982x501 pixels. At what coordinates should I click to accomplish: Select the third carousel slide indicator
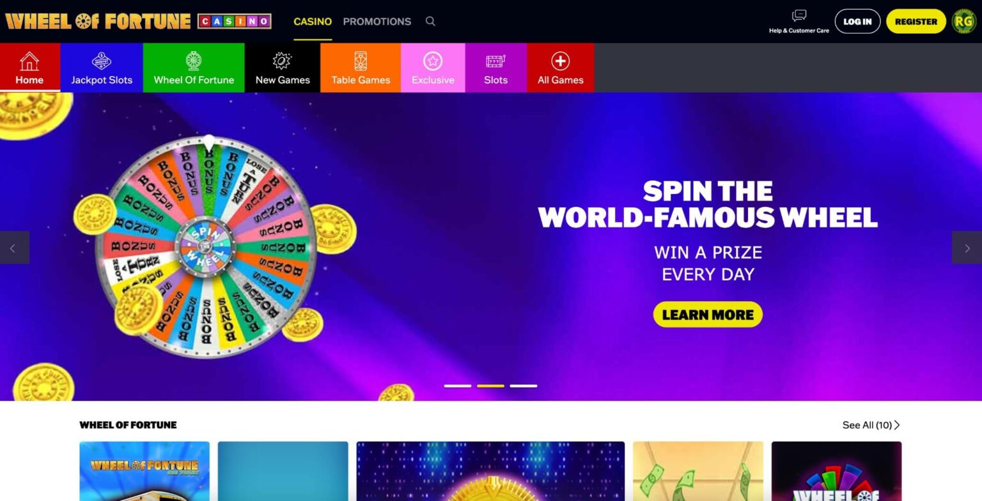tap(524, 386)
